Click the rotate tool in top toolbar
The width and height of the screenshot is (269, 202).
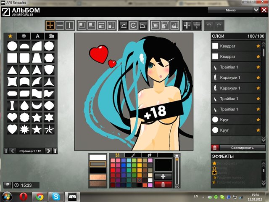133,26
